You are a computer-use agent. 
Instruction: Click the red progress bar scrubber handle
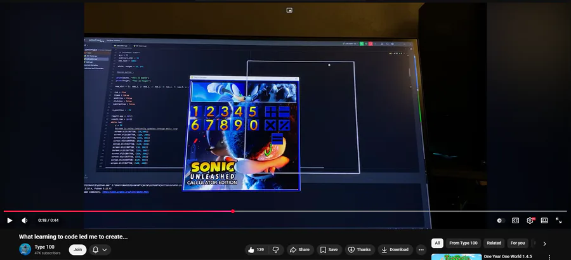click(x=233, y=211)
